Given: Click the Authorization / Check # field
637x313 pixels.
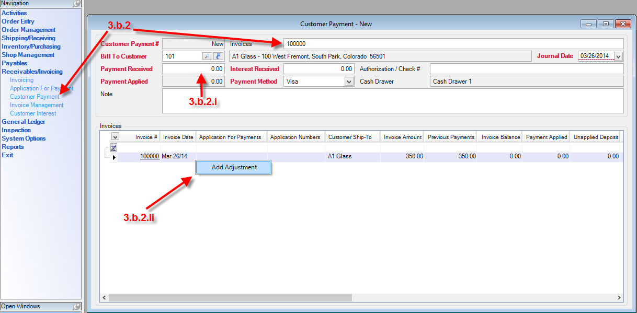Looking at the screenshot, I should point(526,69).
